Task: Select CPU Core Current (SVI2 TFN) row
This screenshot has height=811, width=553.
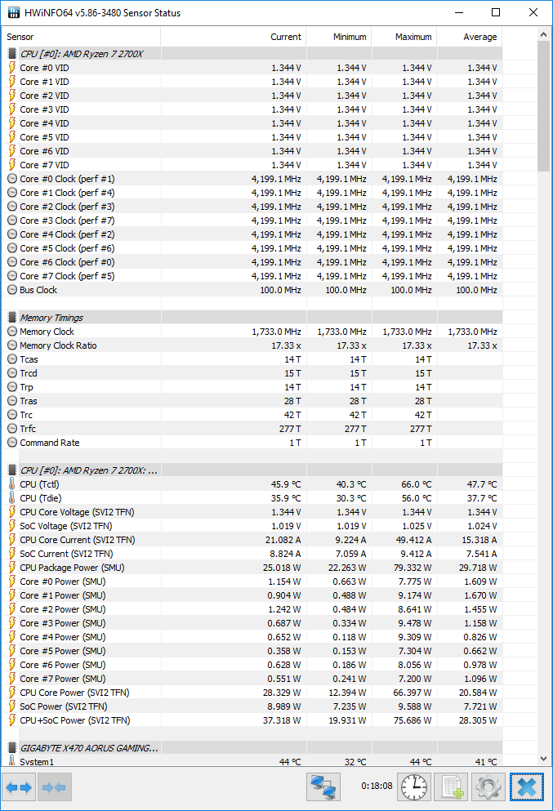Action: click(252, 540)
